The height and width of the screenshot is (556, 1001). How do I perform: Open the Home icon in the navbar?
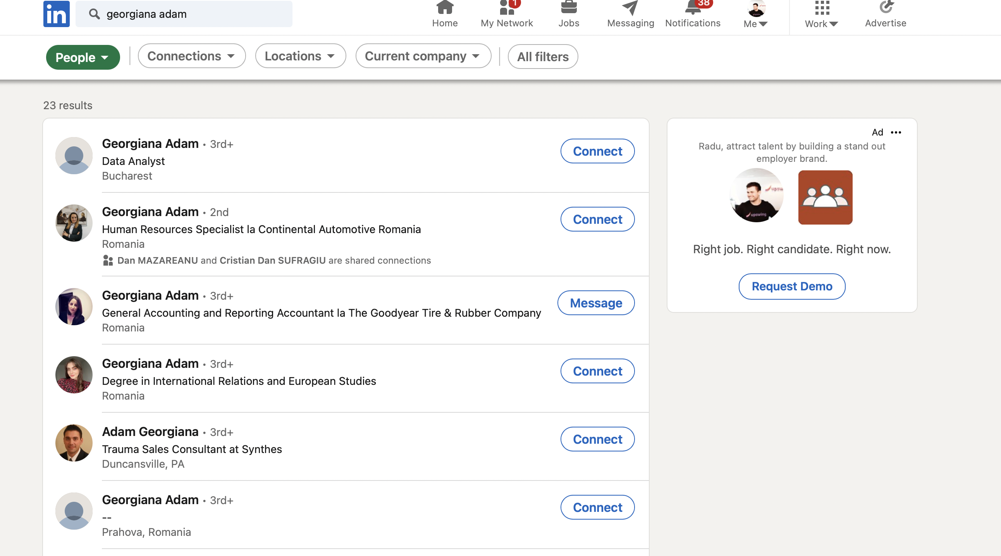coord(445,8)
